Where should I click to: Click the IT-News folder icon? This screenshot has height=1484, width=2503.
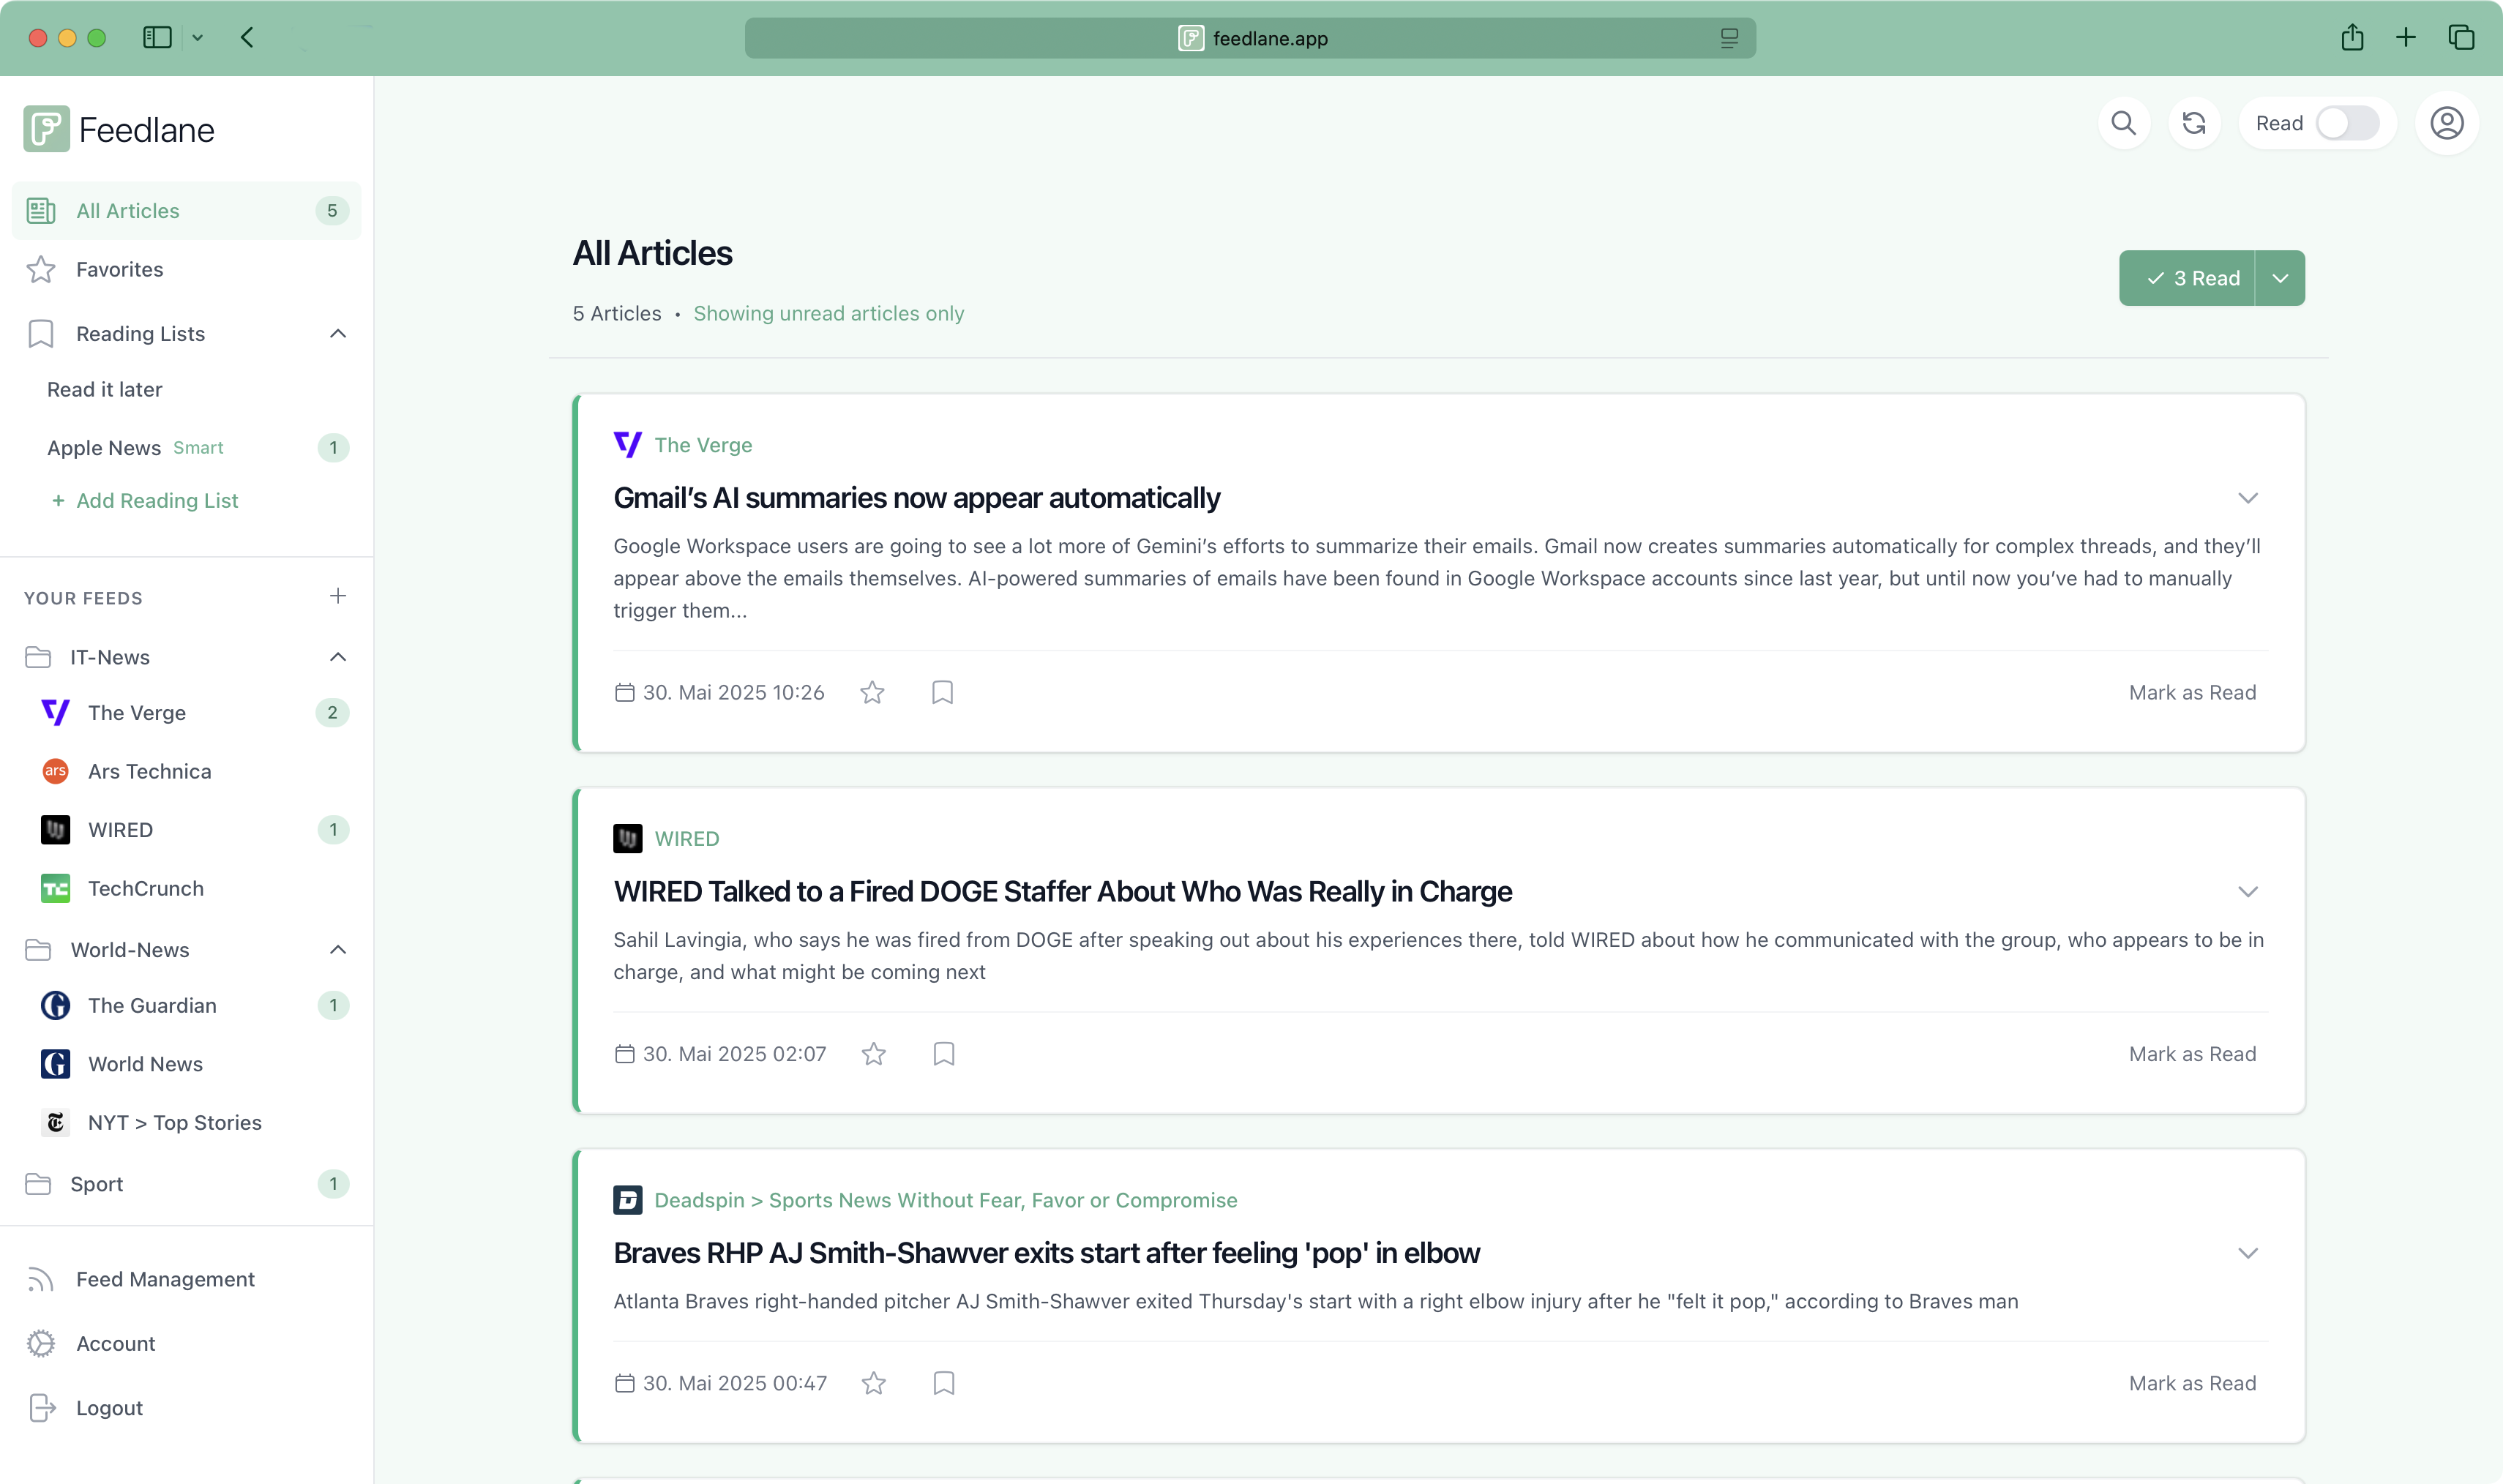(38, 657)
